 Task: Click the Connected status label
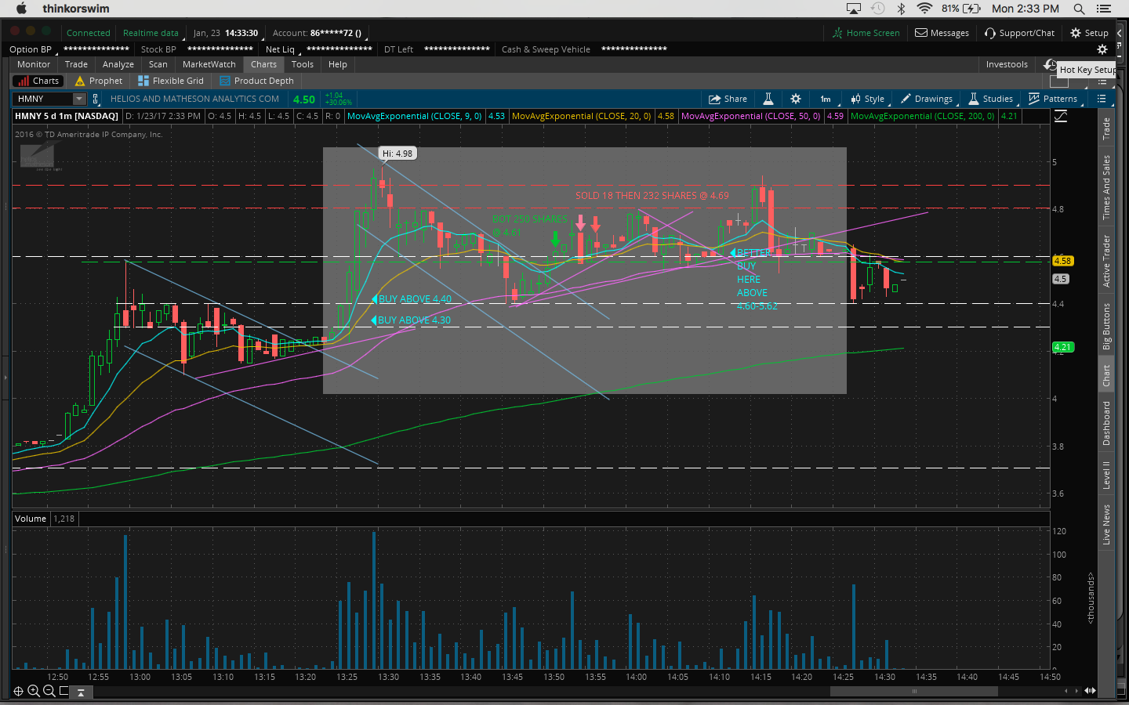pos(89,33)
